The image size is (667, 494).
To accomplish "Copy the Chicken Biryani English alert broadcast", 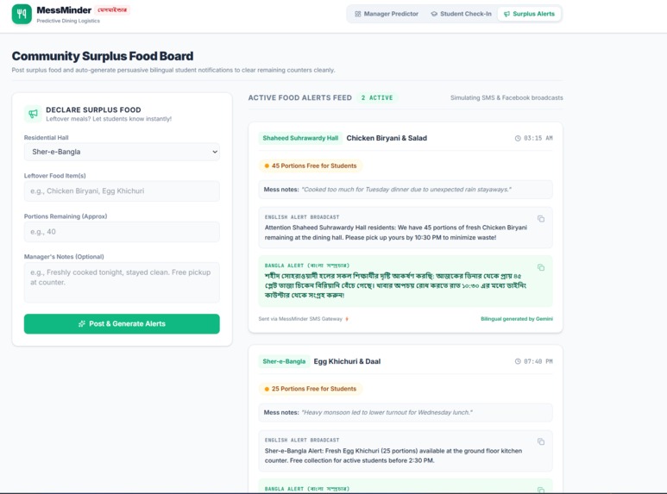I will coord(541,218).
